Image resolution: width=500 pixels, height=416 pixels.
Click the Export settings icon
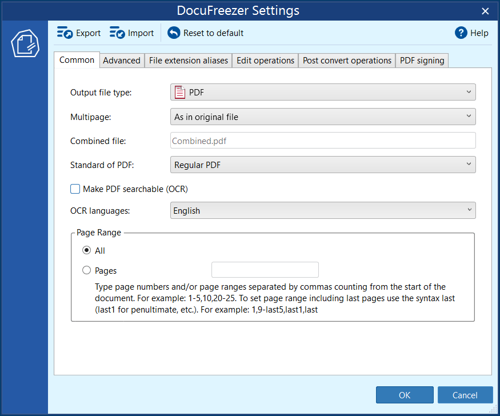tap(65, 33)
